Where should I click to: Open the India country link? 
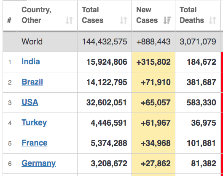pos(31,62)
